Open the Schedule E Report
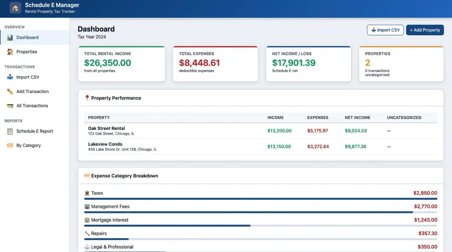 tap(35, 131)
